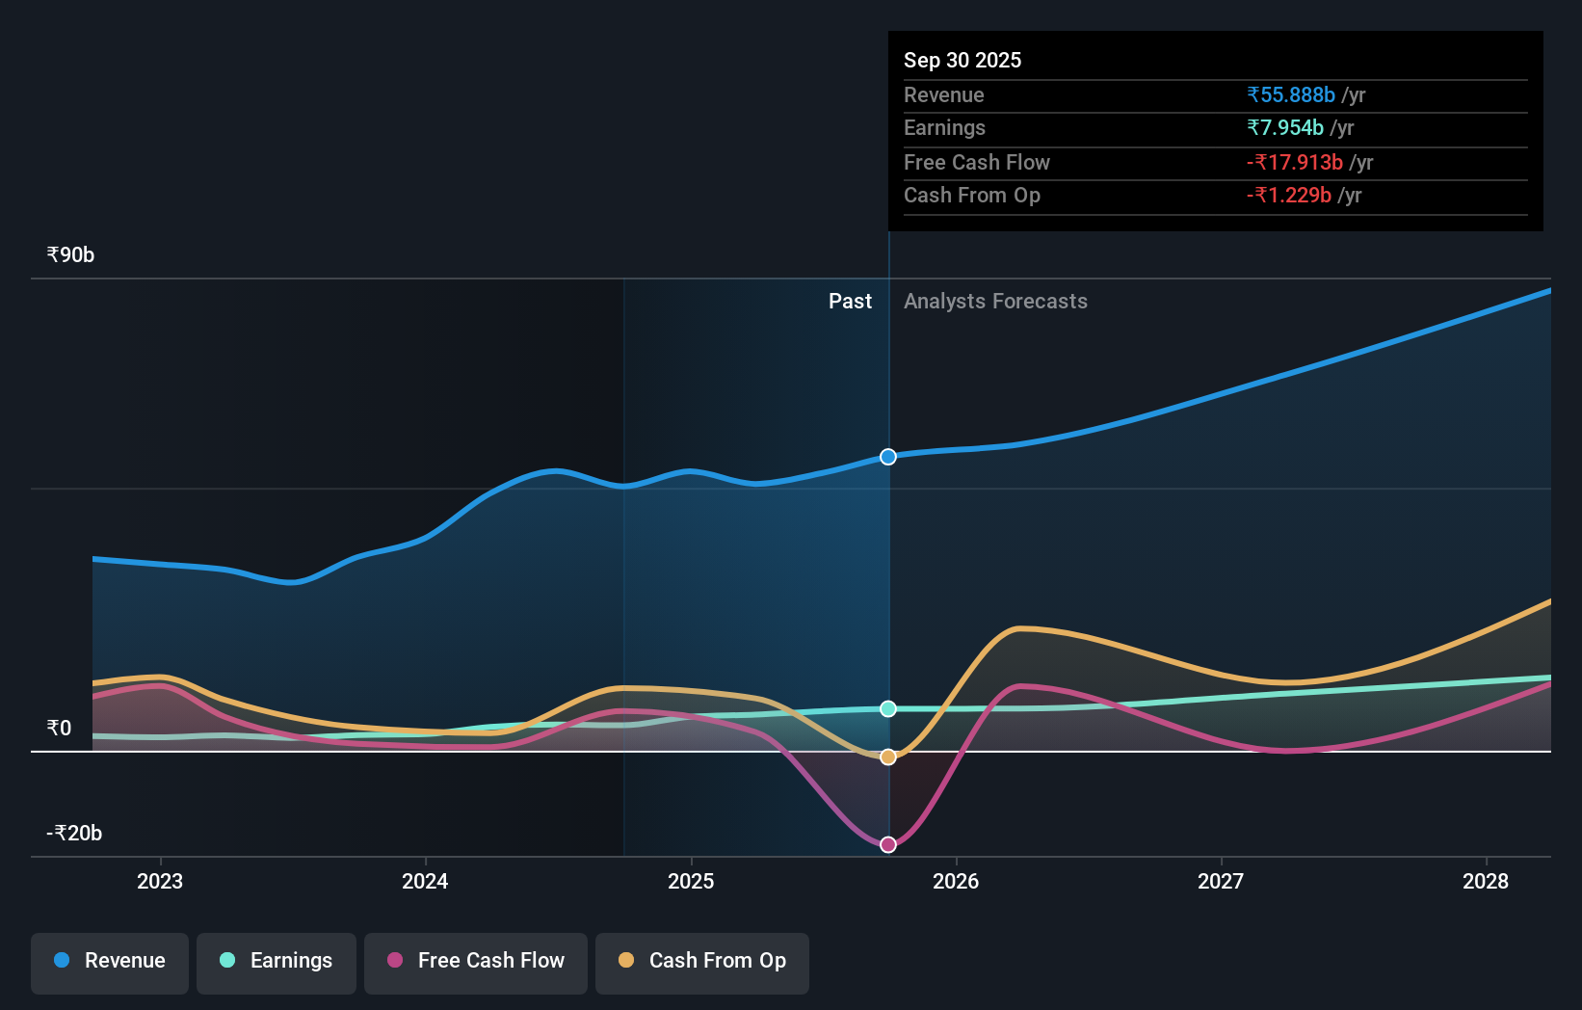Select the Free Cash Flow low point marker
Screen dimensions: 1582x1010
coord(887,844)
